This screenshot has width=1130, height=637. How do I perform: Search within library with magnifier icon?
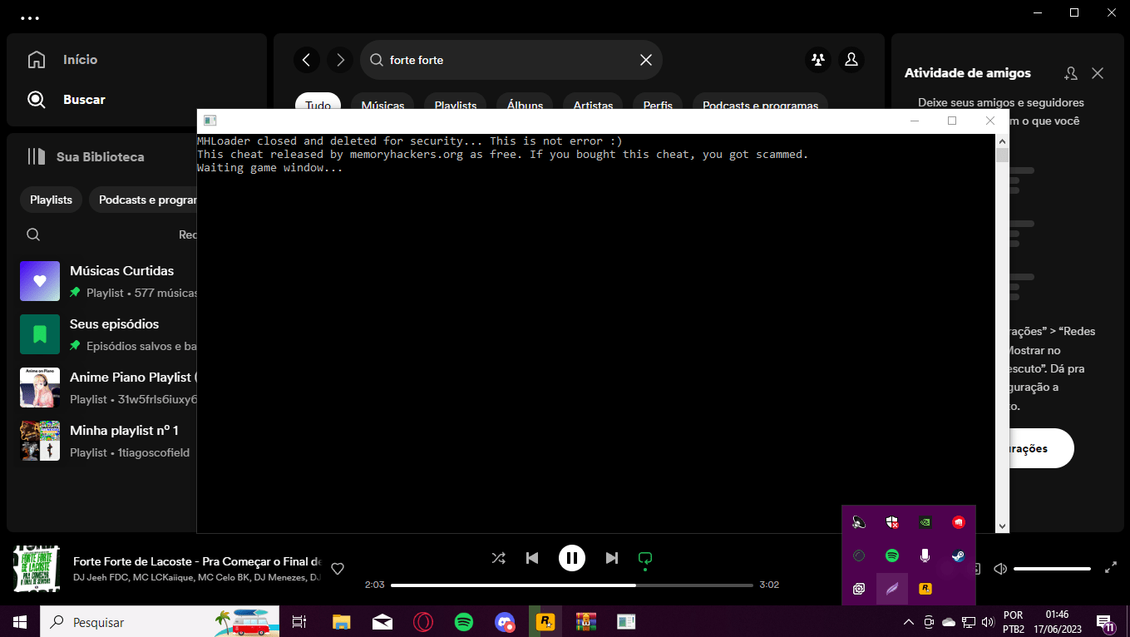33,235
